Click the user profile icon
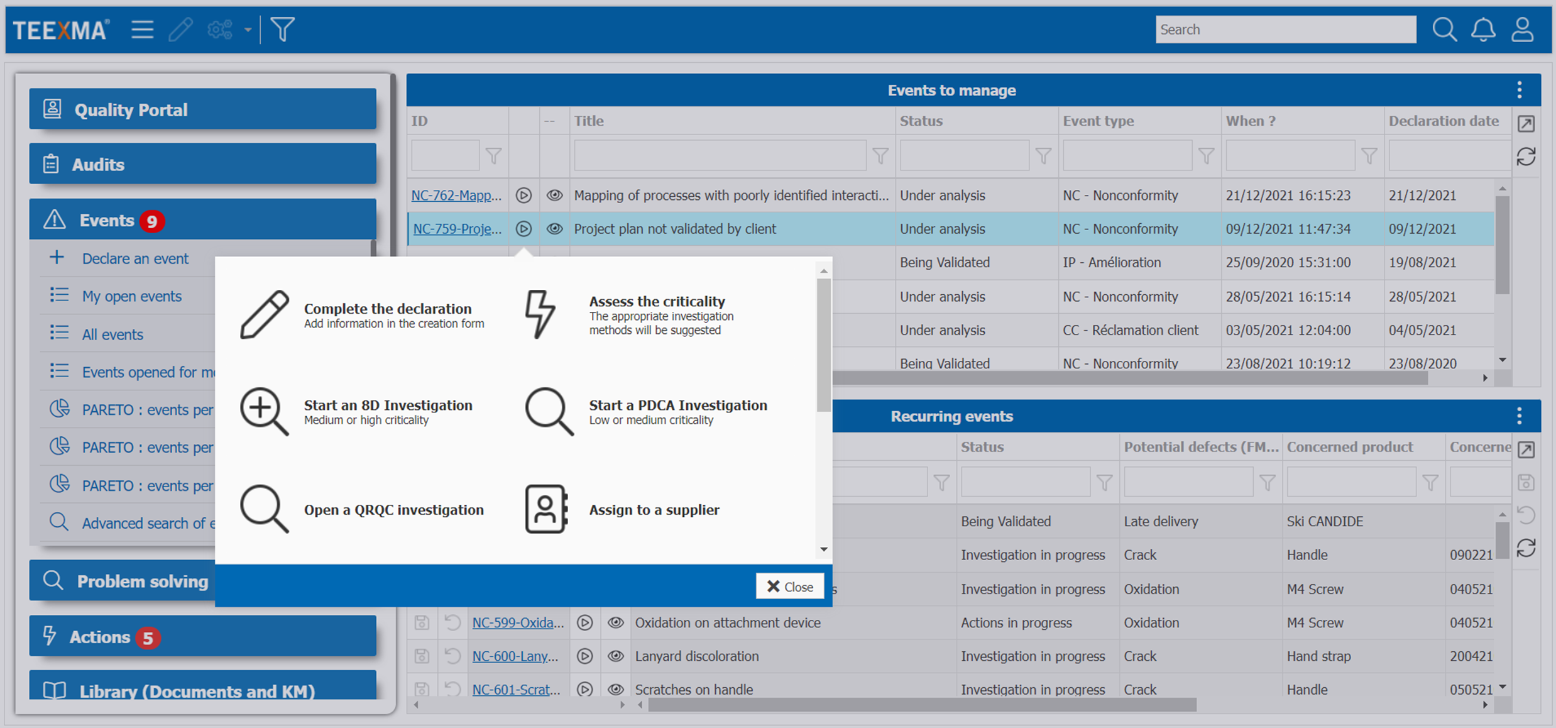Screen dimensions: 1556x728 coord(1523,29)
